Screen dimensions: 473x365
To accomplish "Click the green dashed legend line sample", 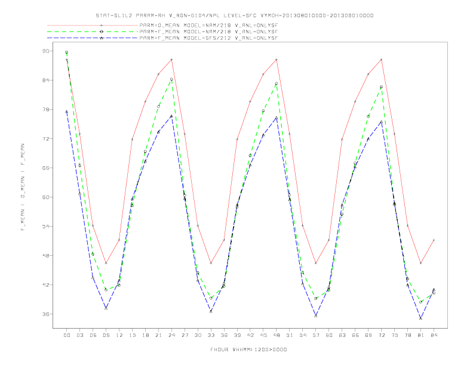I will [x=93, y=32].
